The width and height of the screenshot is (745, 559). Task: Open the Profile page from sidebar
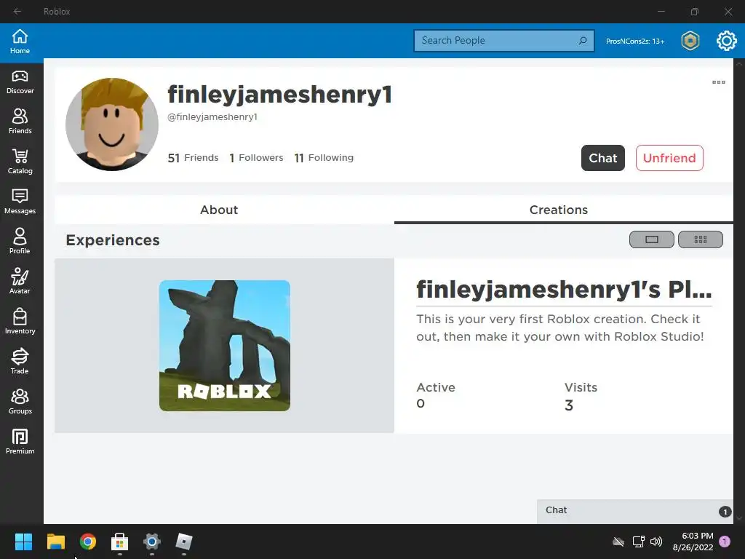(x=20, y=242)
